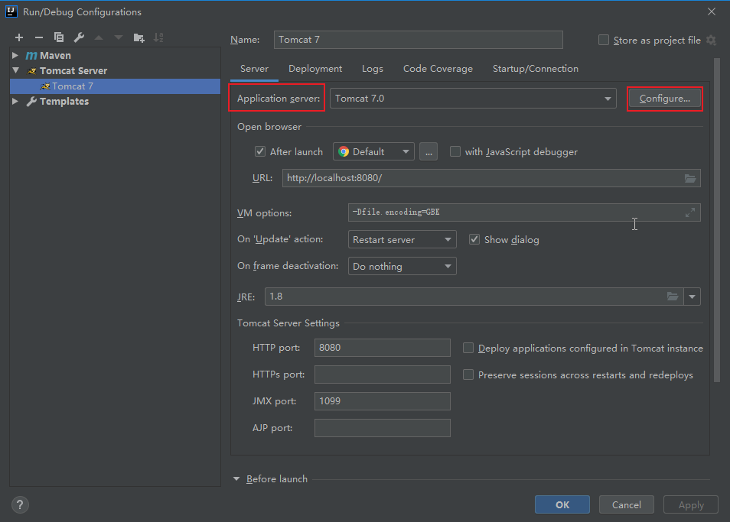Click the Configure... button

(x=664, y=99)
